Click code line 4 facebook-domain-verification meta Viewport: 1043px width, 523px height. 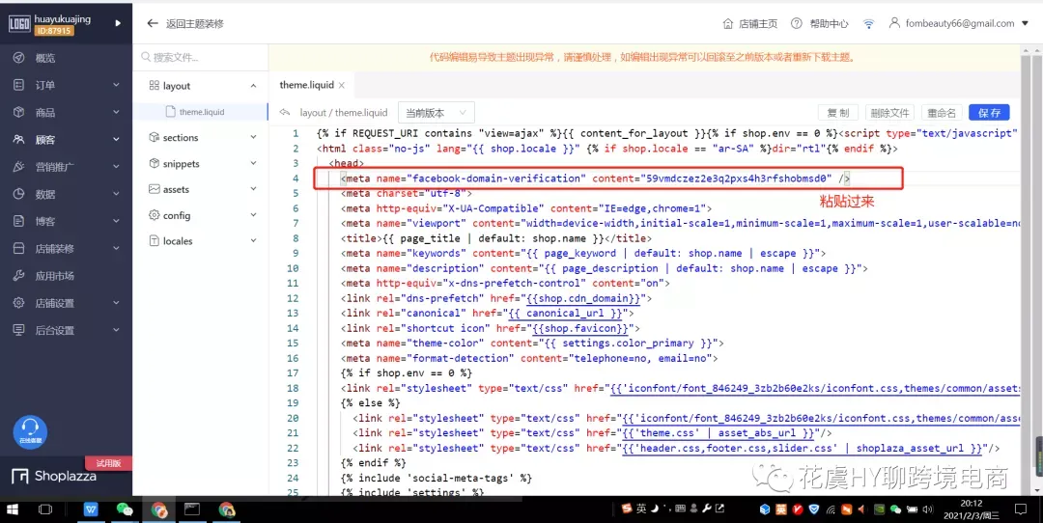point(595,179)
